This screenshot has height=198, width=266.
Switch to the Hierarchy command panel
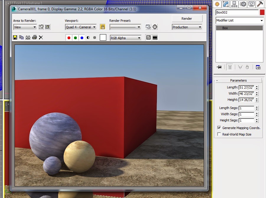click(234, 4)
